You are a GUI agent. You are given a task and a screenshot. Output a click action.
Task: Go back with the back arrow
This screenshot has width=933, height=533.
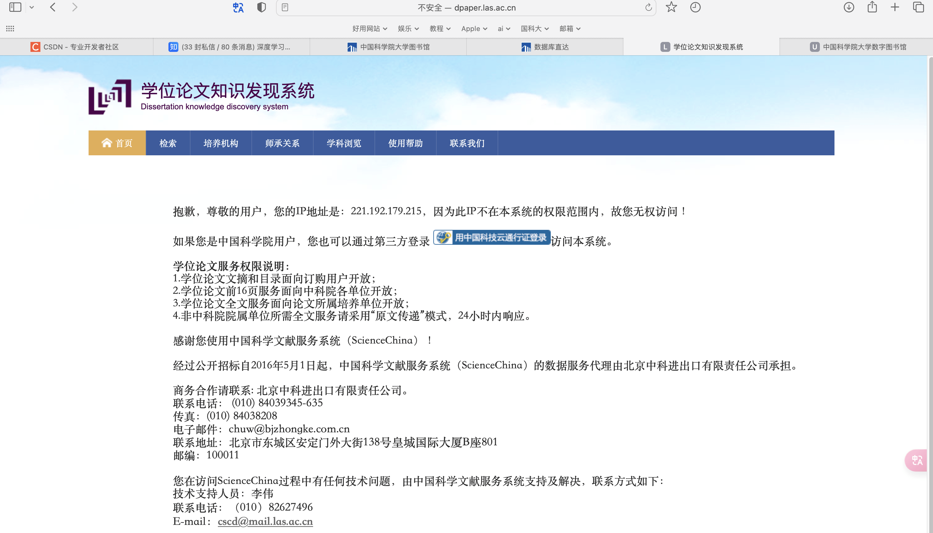pos(53,7)
